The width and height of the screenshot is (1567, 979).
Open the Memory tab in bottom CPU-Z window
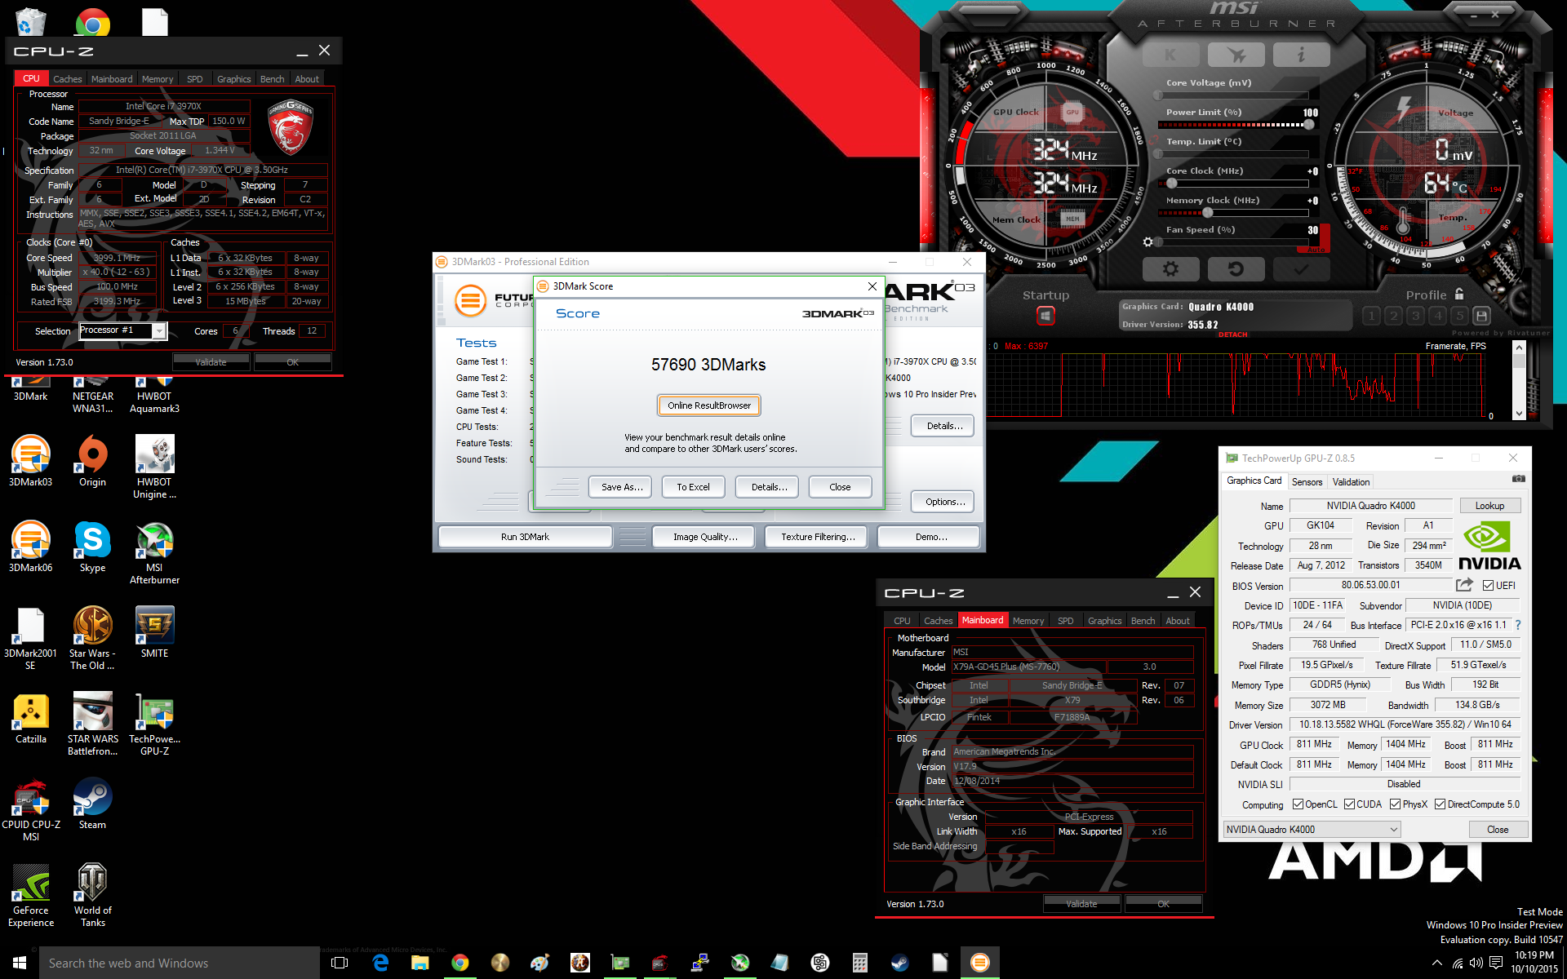1028,621
